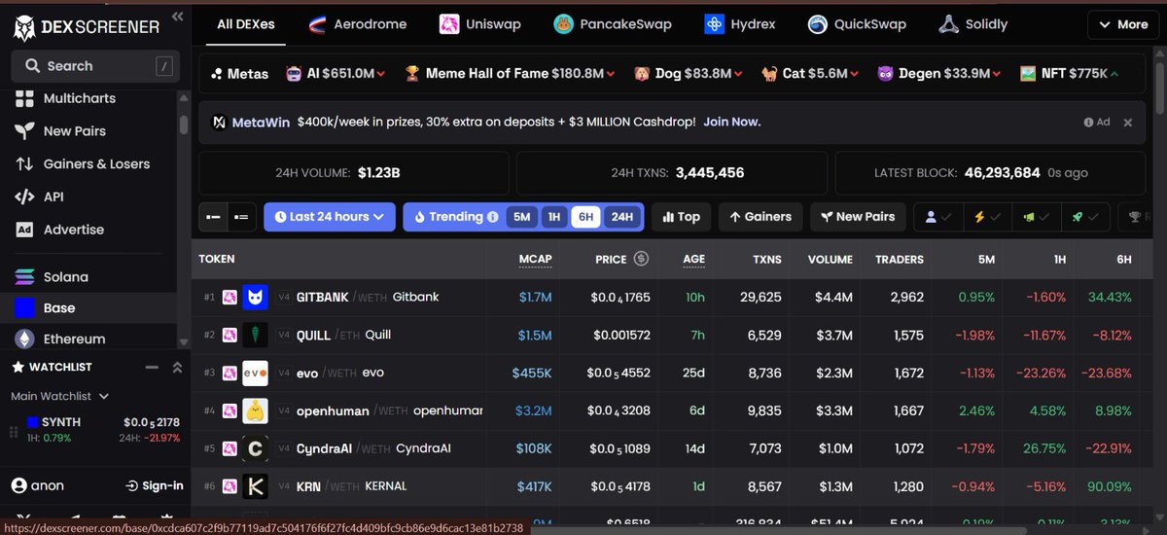Click the MetaWin Join Now link
1167x535 pixels.
[x=732, y=122]
